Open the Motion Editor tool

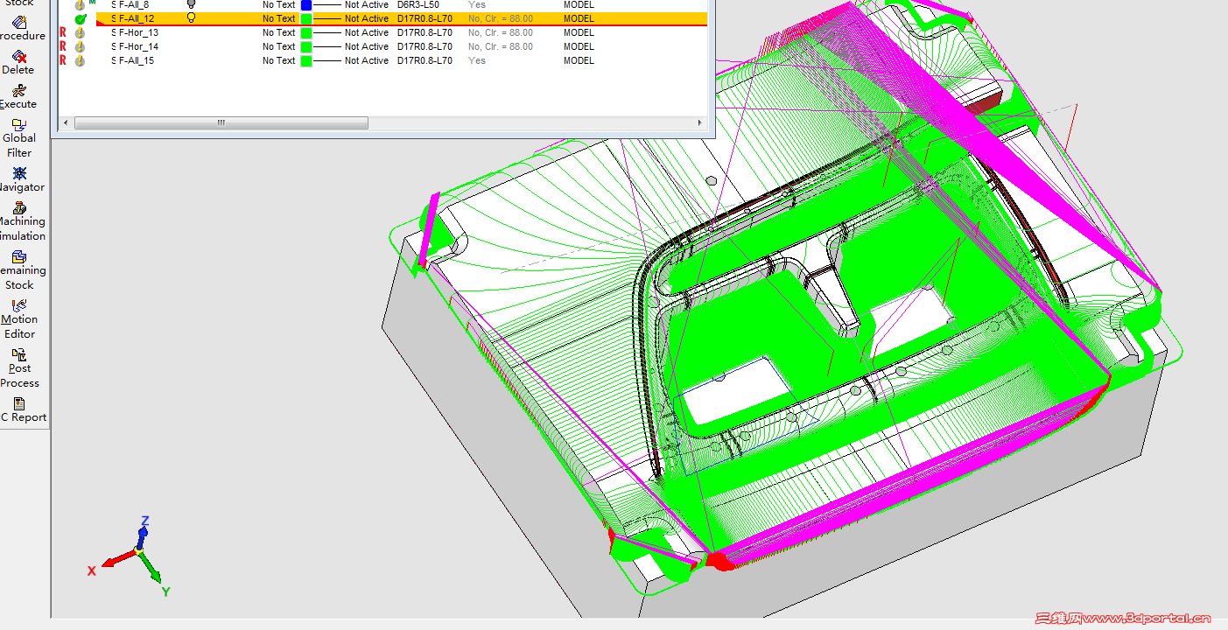pyautogui.click(x=19, y=319)
